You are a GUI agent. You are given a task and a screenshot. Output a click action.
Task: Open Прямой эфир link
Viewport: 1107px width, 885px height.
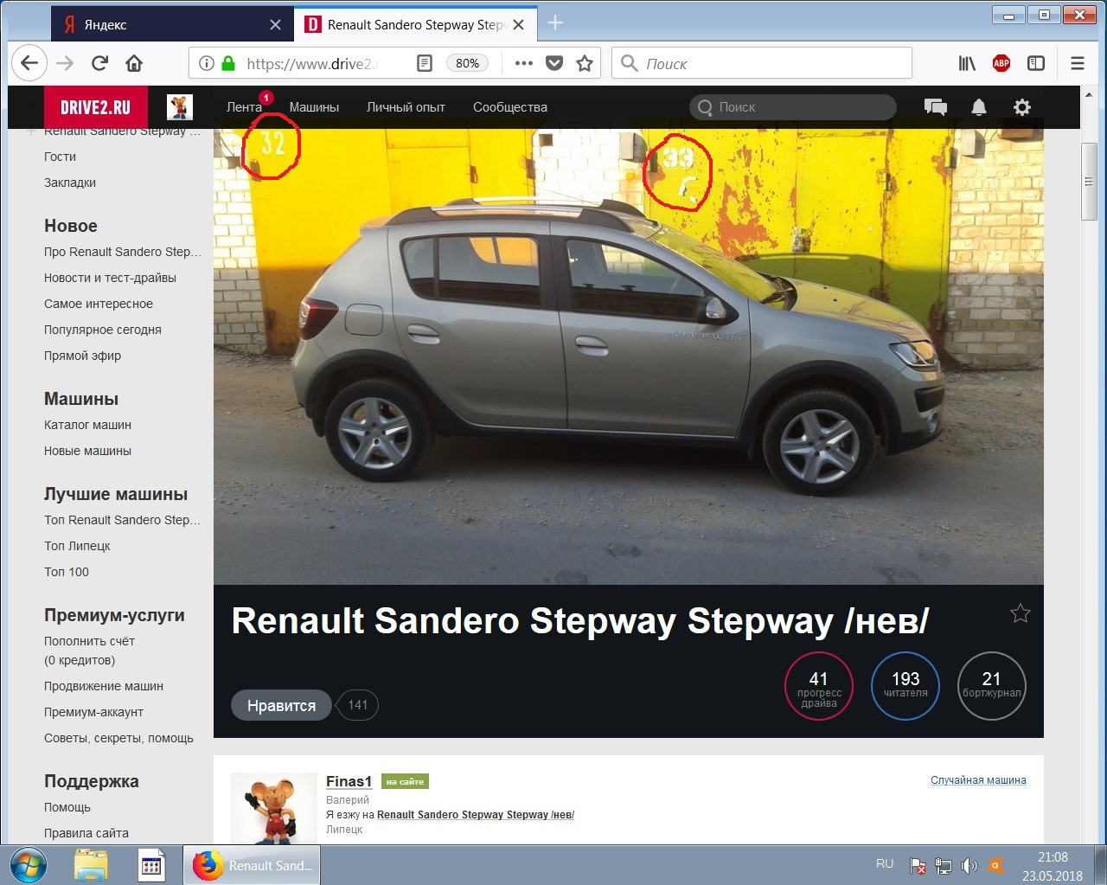click(x=82, y=356)
